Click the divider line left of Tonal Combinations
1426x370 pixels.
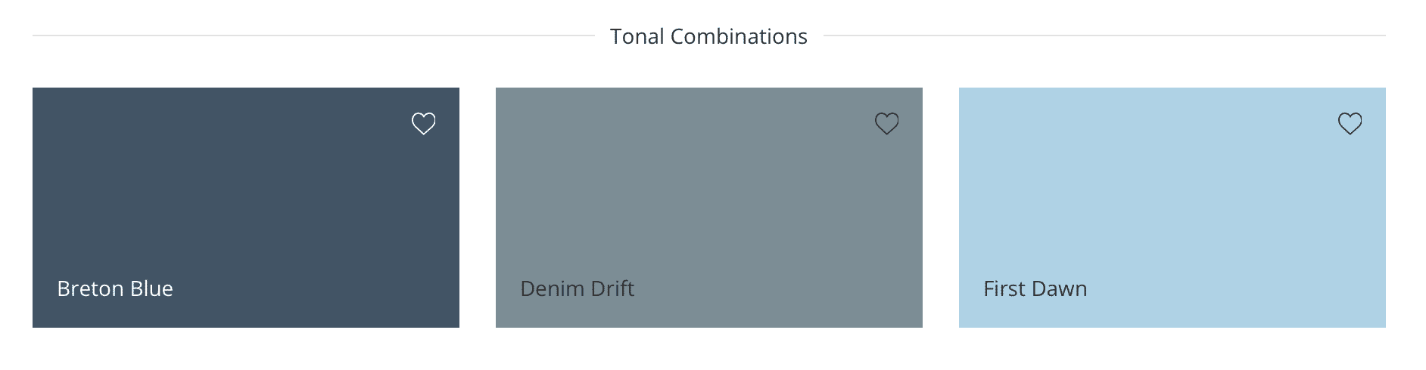click(x=313, y=35)
